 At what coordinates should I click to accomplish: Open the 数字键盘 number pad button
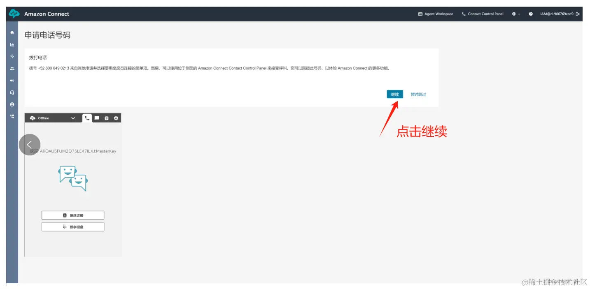[x=73, y=227]
